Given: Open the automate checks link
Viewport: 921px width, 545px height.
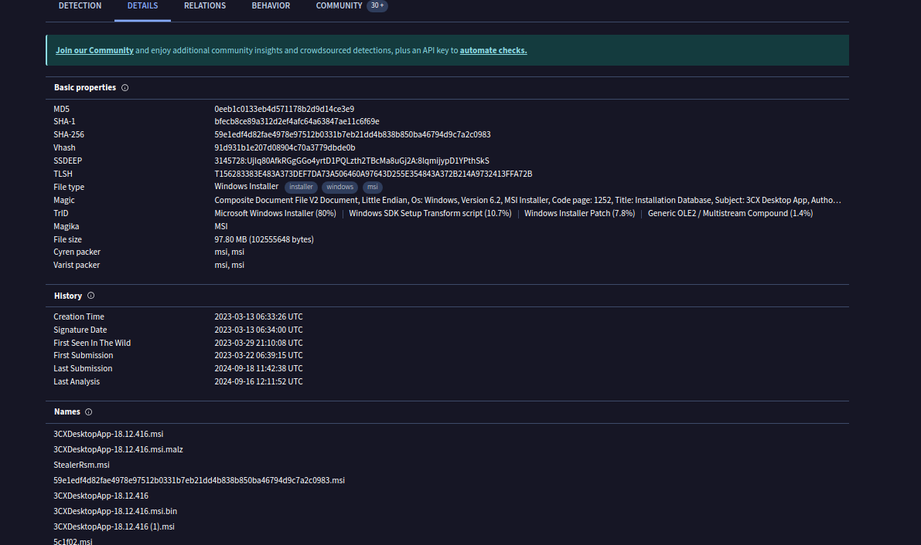Looking at the screenshot, I should coord(493,51).
